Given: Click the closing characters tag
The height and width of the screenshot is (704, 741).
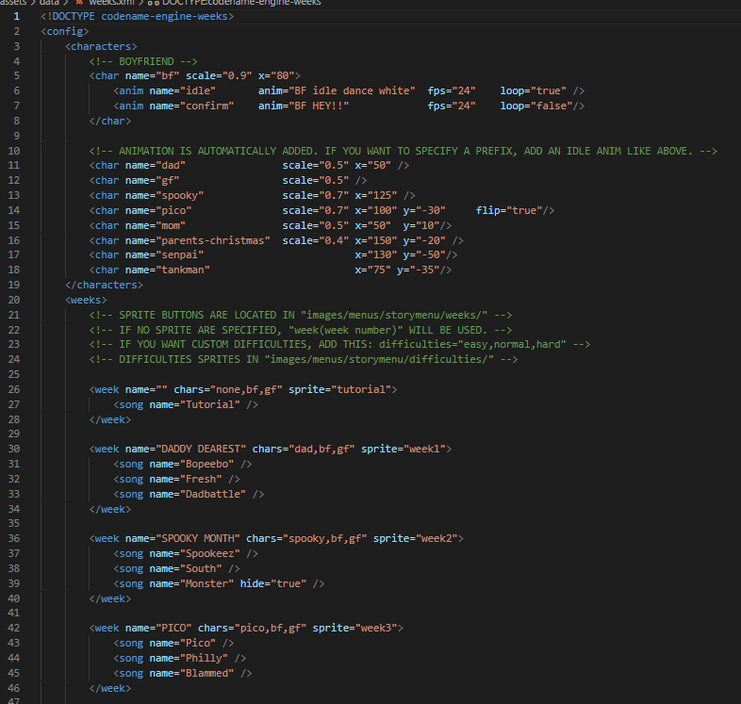Looking at the screenshot, I should pos(104,286).
